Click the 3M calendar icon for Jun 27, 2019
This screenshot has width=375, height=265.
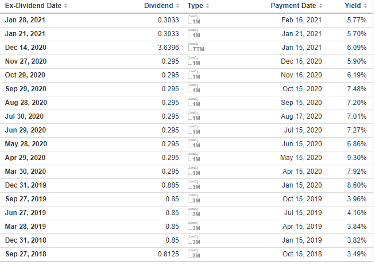(x=194, y=213)
